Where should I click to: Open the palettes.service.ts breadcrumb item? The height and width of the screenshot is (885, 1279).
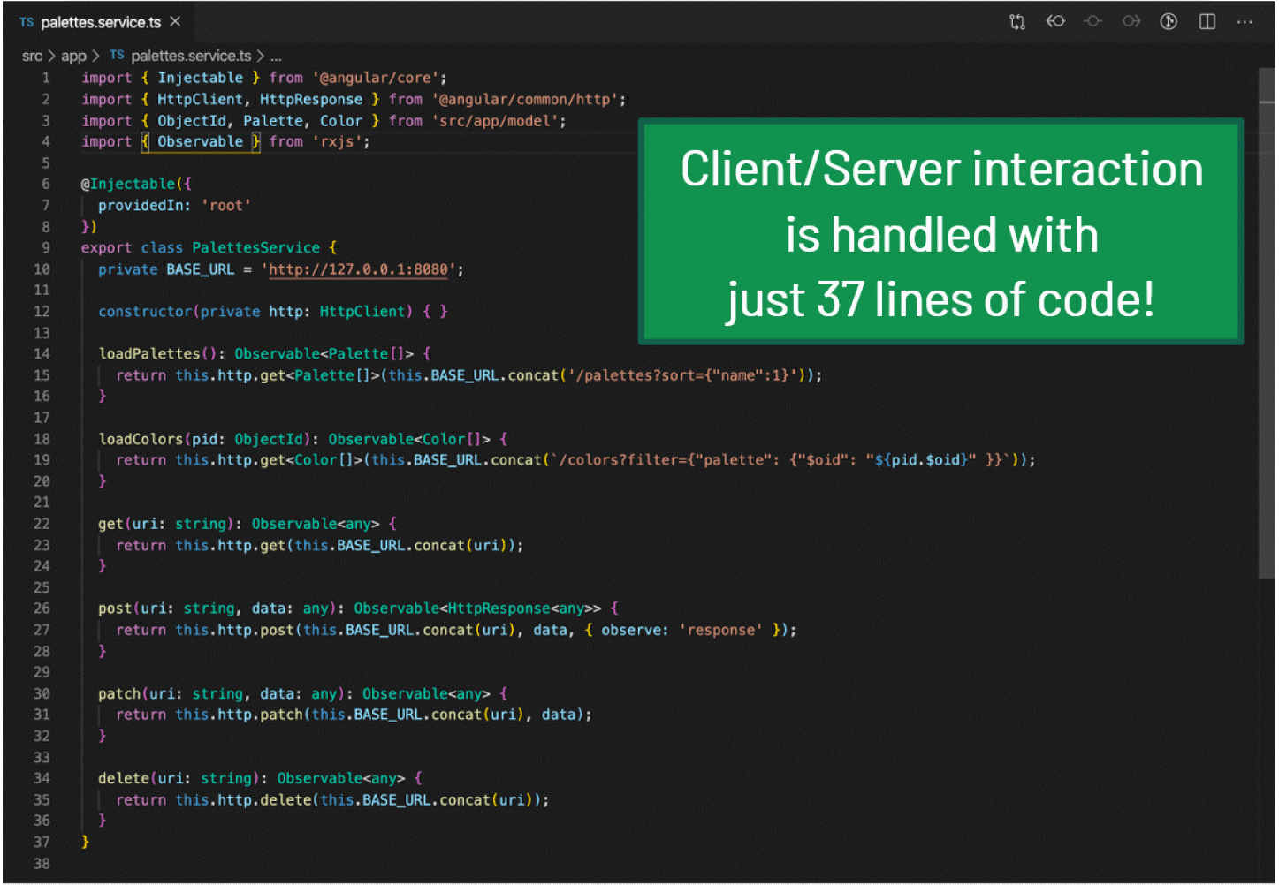[x=190, y=57]
